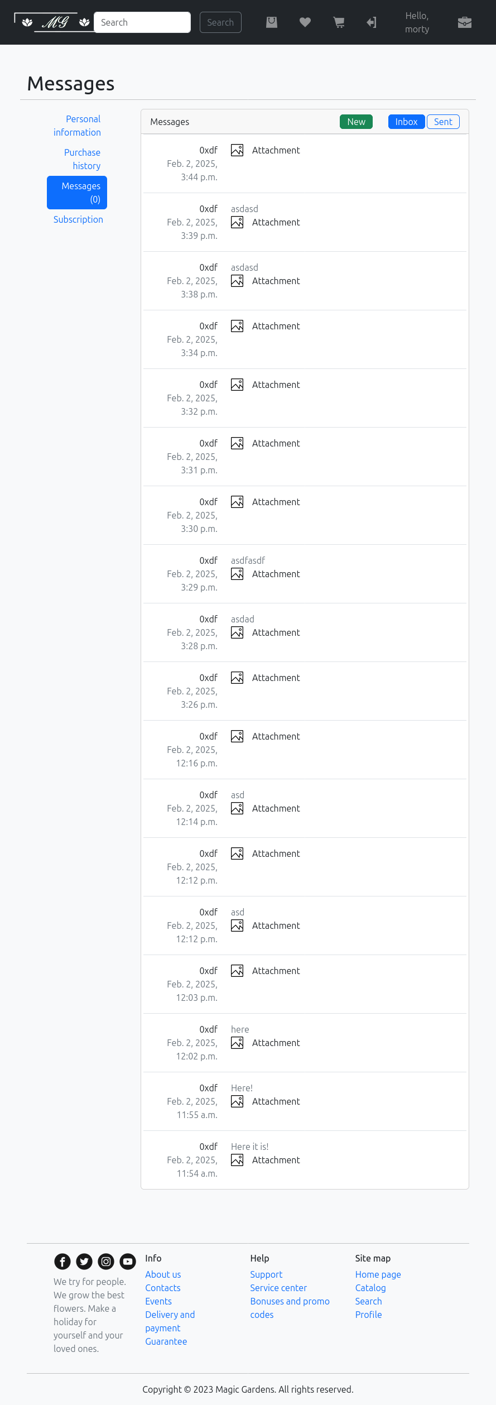Open the wishlist heart icon
The width and height of the screenshot is (496, 1405).
tap(305, 22)
